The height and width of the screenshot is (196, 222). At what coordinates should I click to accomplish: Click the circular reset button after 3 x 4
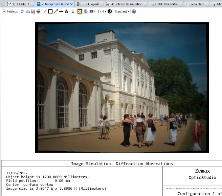[110, 12]
